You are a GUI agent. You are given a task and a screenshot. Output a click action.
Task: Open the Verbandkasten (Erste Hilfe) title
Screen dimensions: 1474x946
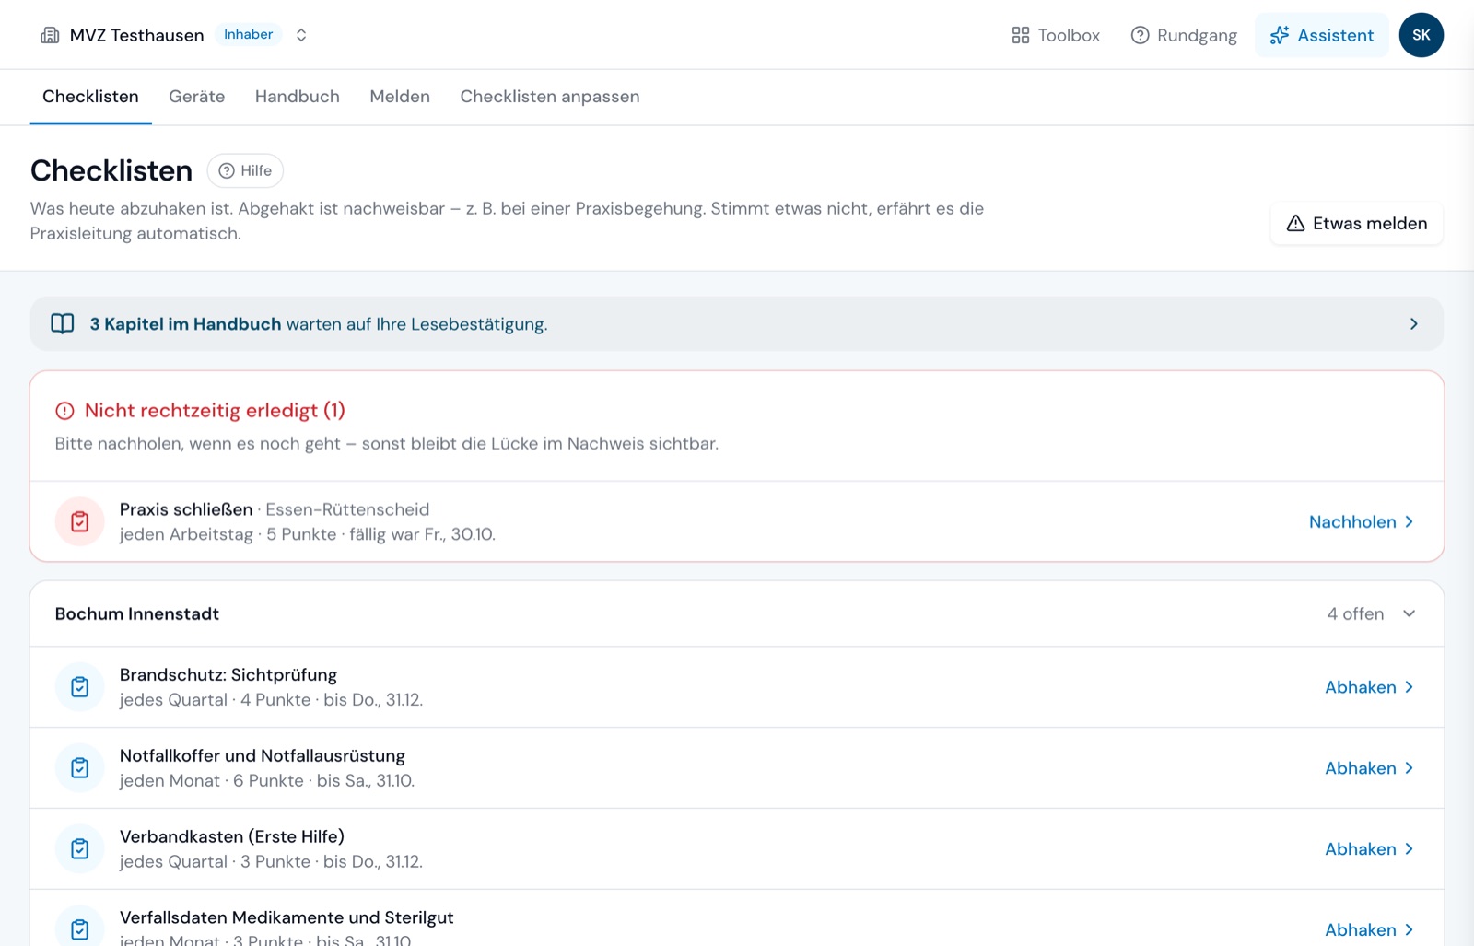point(232,837)
